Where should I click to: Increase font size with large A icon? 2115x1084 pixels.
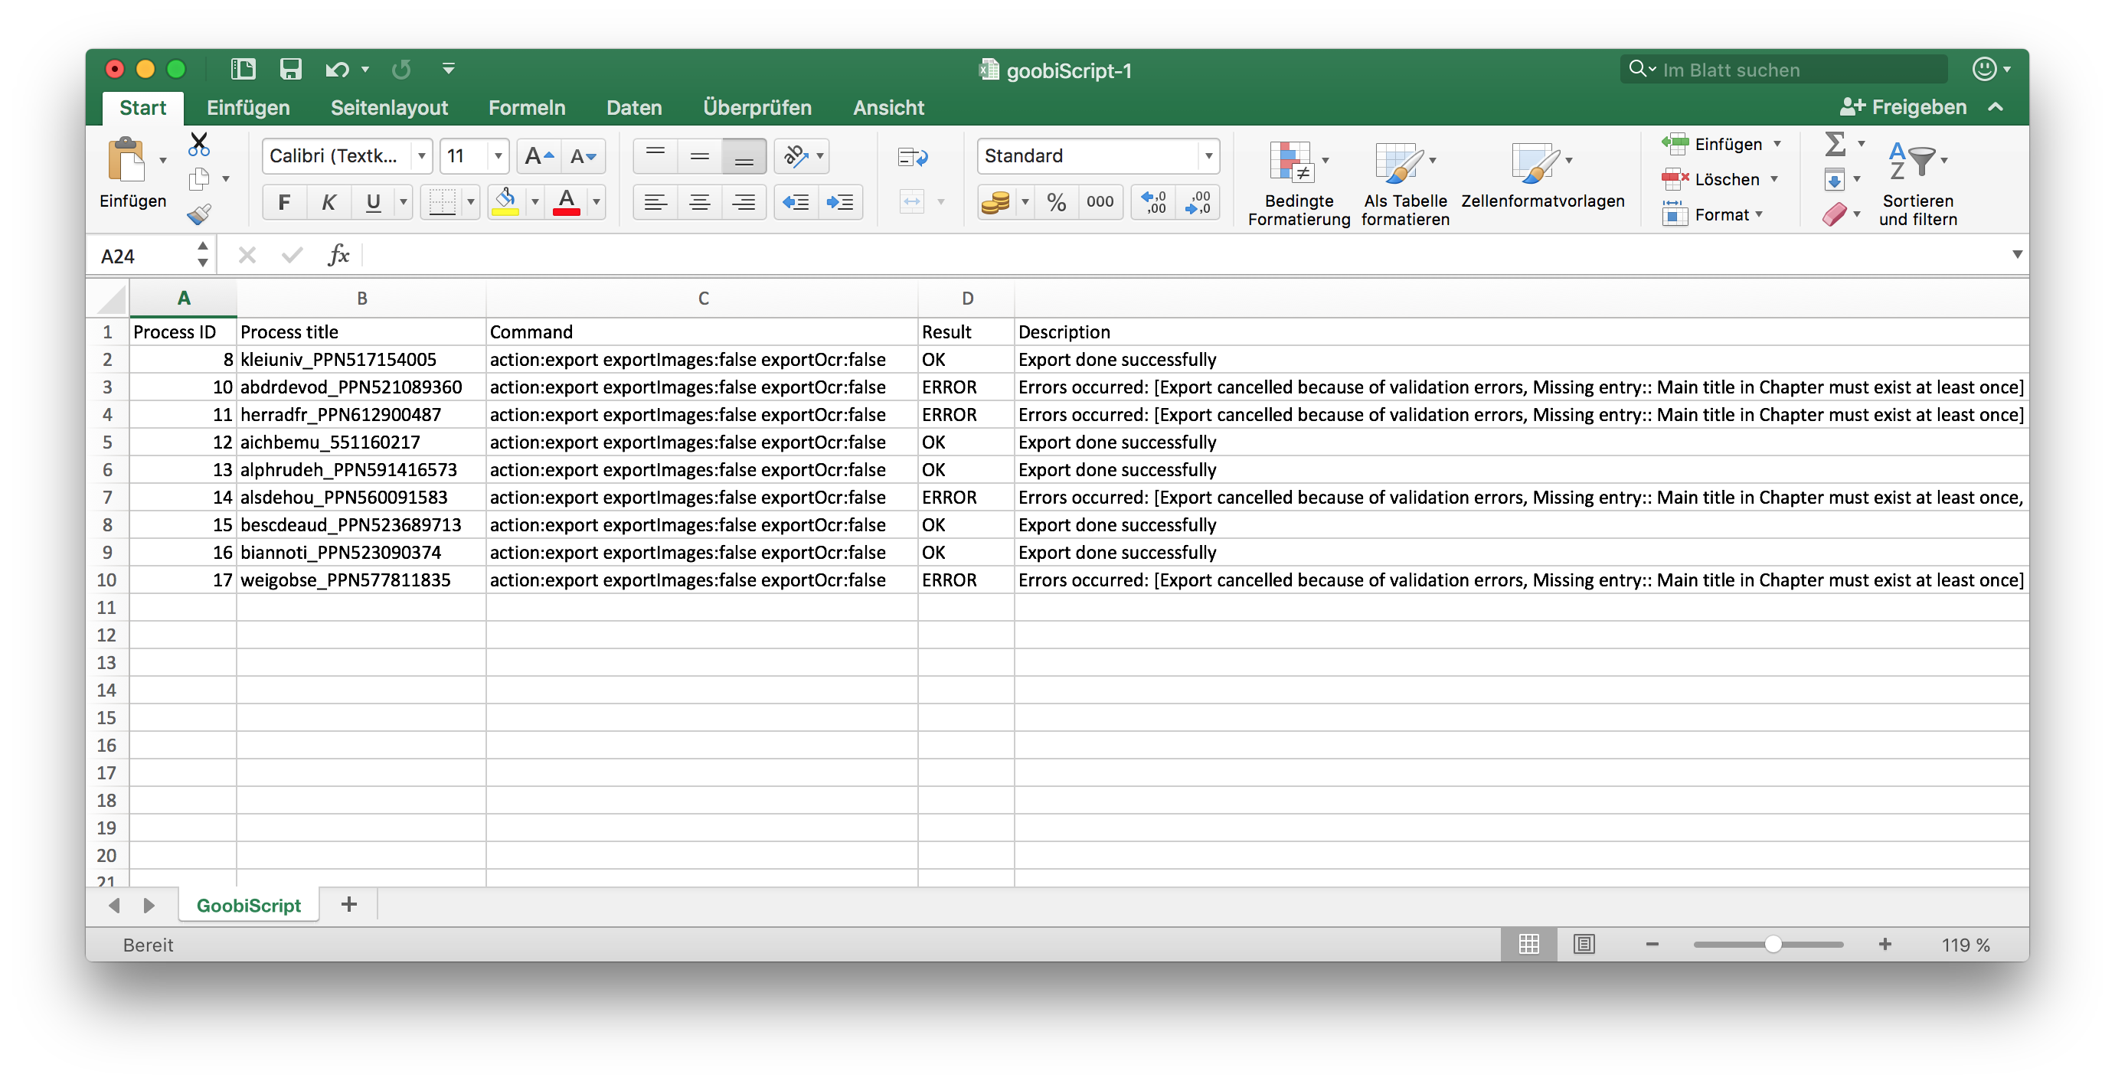[539, 156]
